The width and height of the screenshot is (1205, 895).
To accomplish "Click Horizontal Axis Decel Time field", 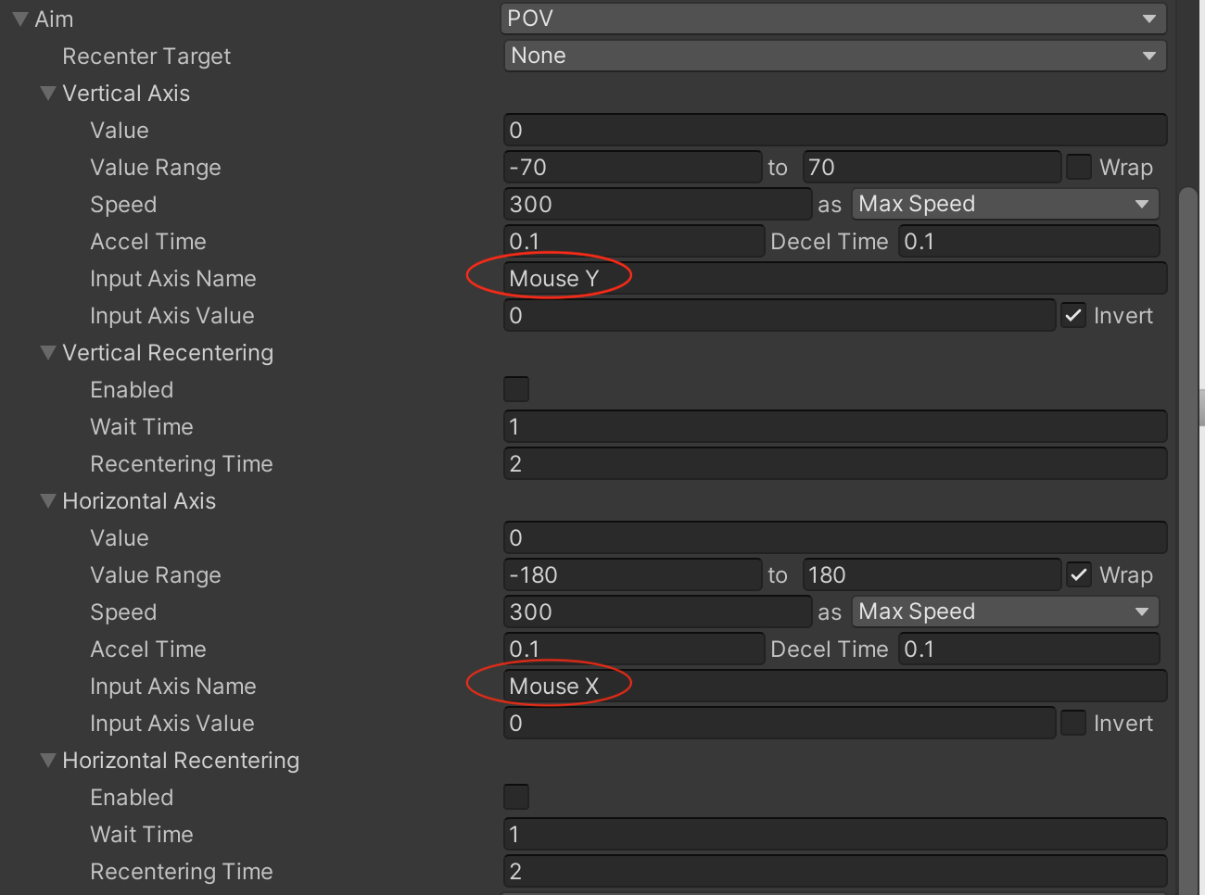I will [x=1028, y=649].
